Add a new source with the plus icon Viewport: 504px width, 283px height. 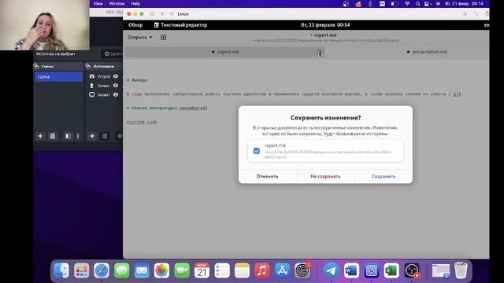(x=92, y=136)
